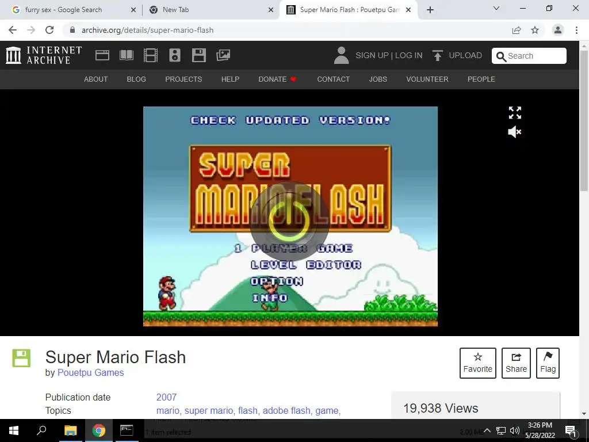Open the Web (Wayback) media icon
Viewport: 589px width, 442px height.
(102, 55)
